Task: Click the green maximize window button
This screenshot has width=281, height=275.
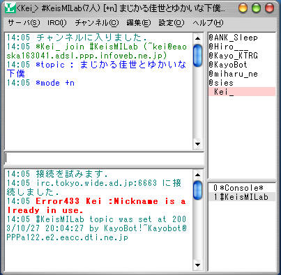Action: pos(257,8)
